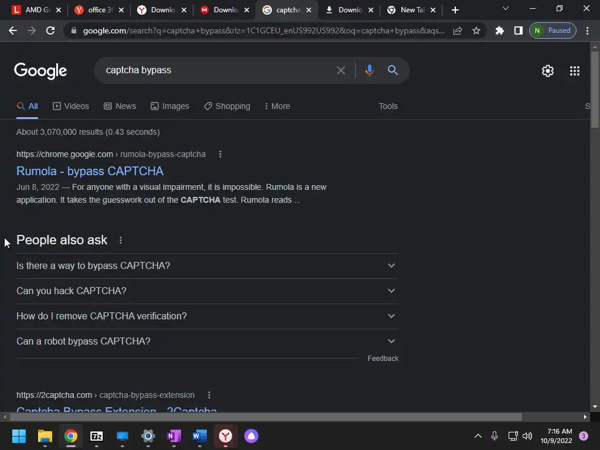Open 7-Zip from taskbar
600x450 pixels.
[97, 436]
